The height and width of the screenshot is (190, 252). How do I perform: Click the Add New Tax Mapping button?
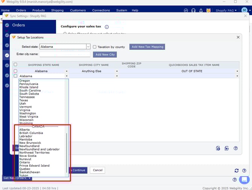coord(147,47)
